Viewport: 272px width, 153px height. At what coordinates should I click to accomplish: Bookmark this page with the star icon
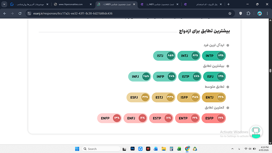coord(230,13)
